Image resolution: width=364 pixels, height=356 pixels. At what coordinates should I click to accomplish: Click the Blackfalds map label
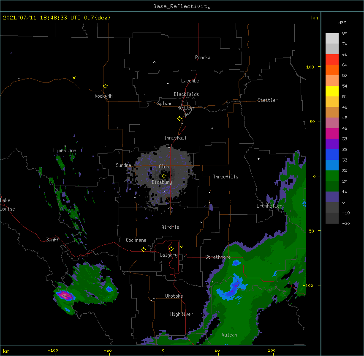[x=186, y=94]
